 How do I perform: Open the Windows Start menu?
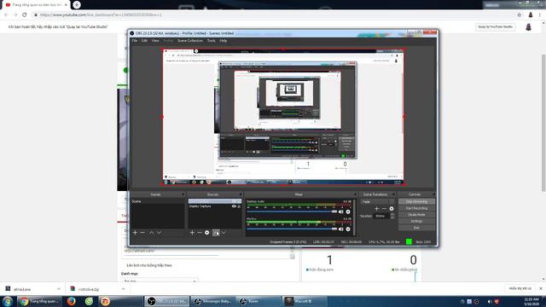8,301
